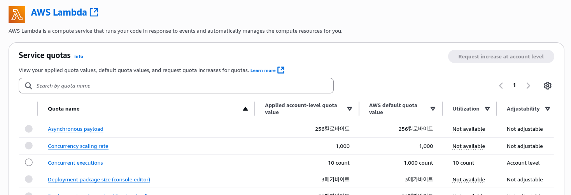The width and height of the screenshot is (571, 195).
Task: Sort by Applied account-level quota value arrow
Action: [350, 109]
